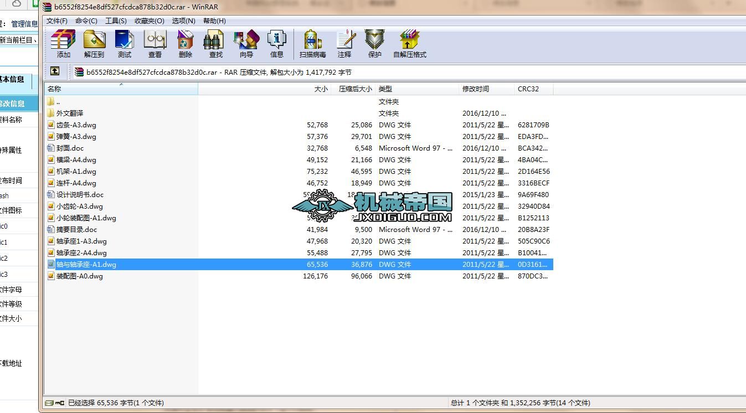Open the 查看 (View) tool
Viewport: 746px width, 413px height.
pyautogui.click(x=155, y=40)
